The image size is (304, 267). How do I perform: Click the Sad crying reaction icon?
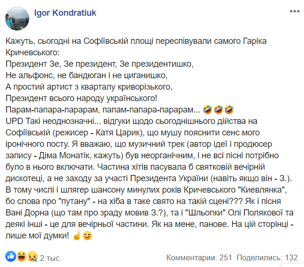coord(31,258)
